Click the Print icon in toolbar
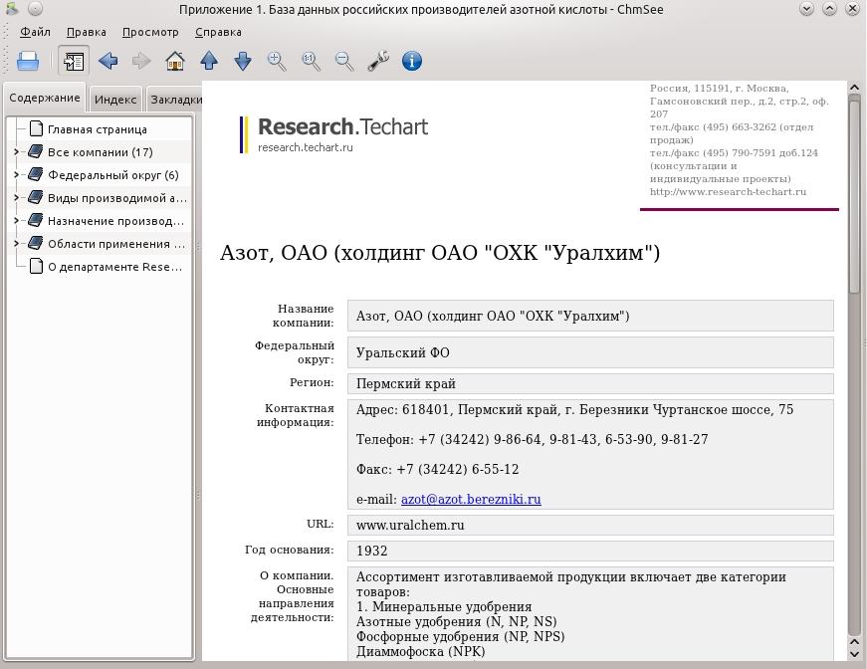867x669 pixels. (x=28, y=61)
